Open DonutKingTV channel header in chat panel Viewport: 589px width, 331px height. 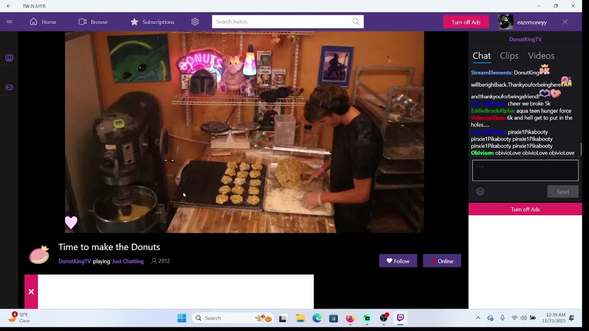click(x=525, y=39)
